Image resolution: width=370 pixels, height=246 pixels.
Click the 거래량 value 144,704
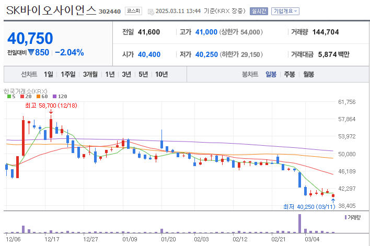pos(326,32)
